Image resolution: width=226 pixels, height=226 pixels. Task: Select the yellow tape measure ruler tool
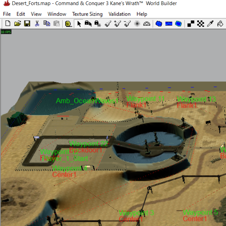pos(69,24)
